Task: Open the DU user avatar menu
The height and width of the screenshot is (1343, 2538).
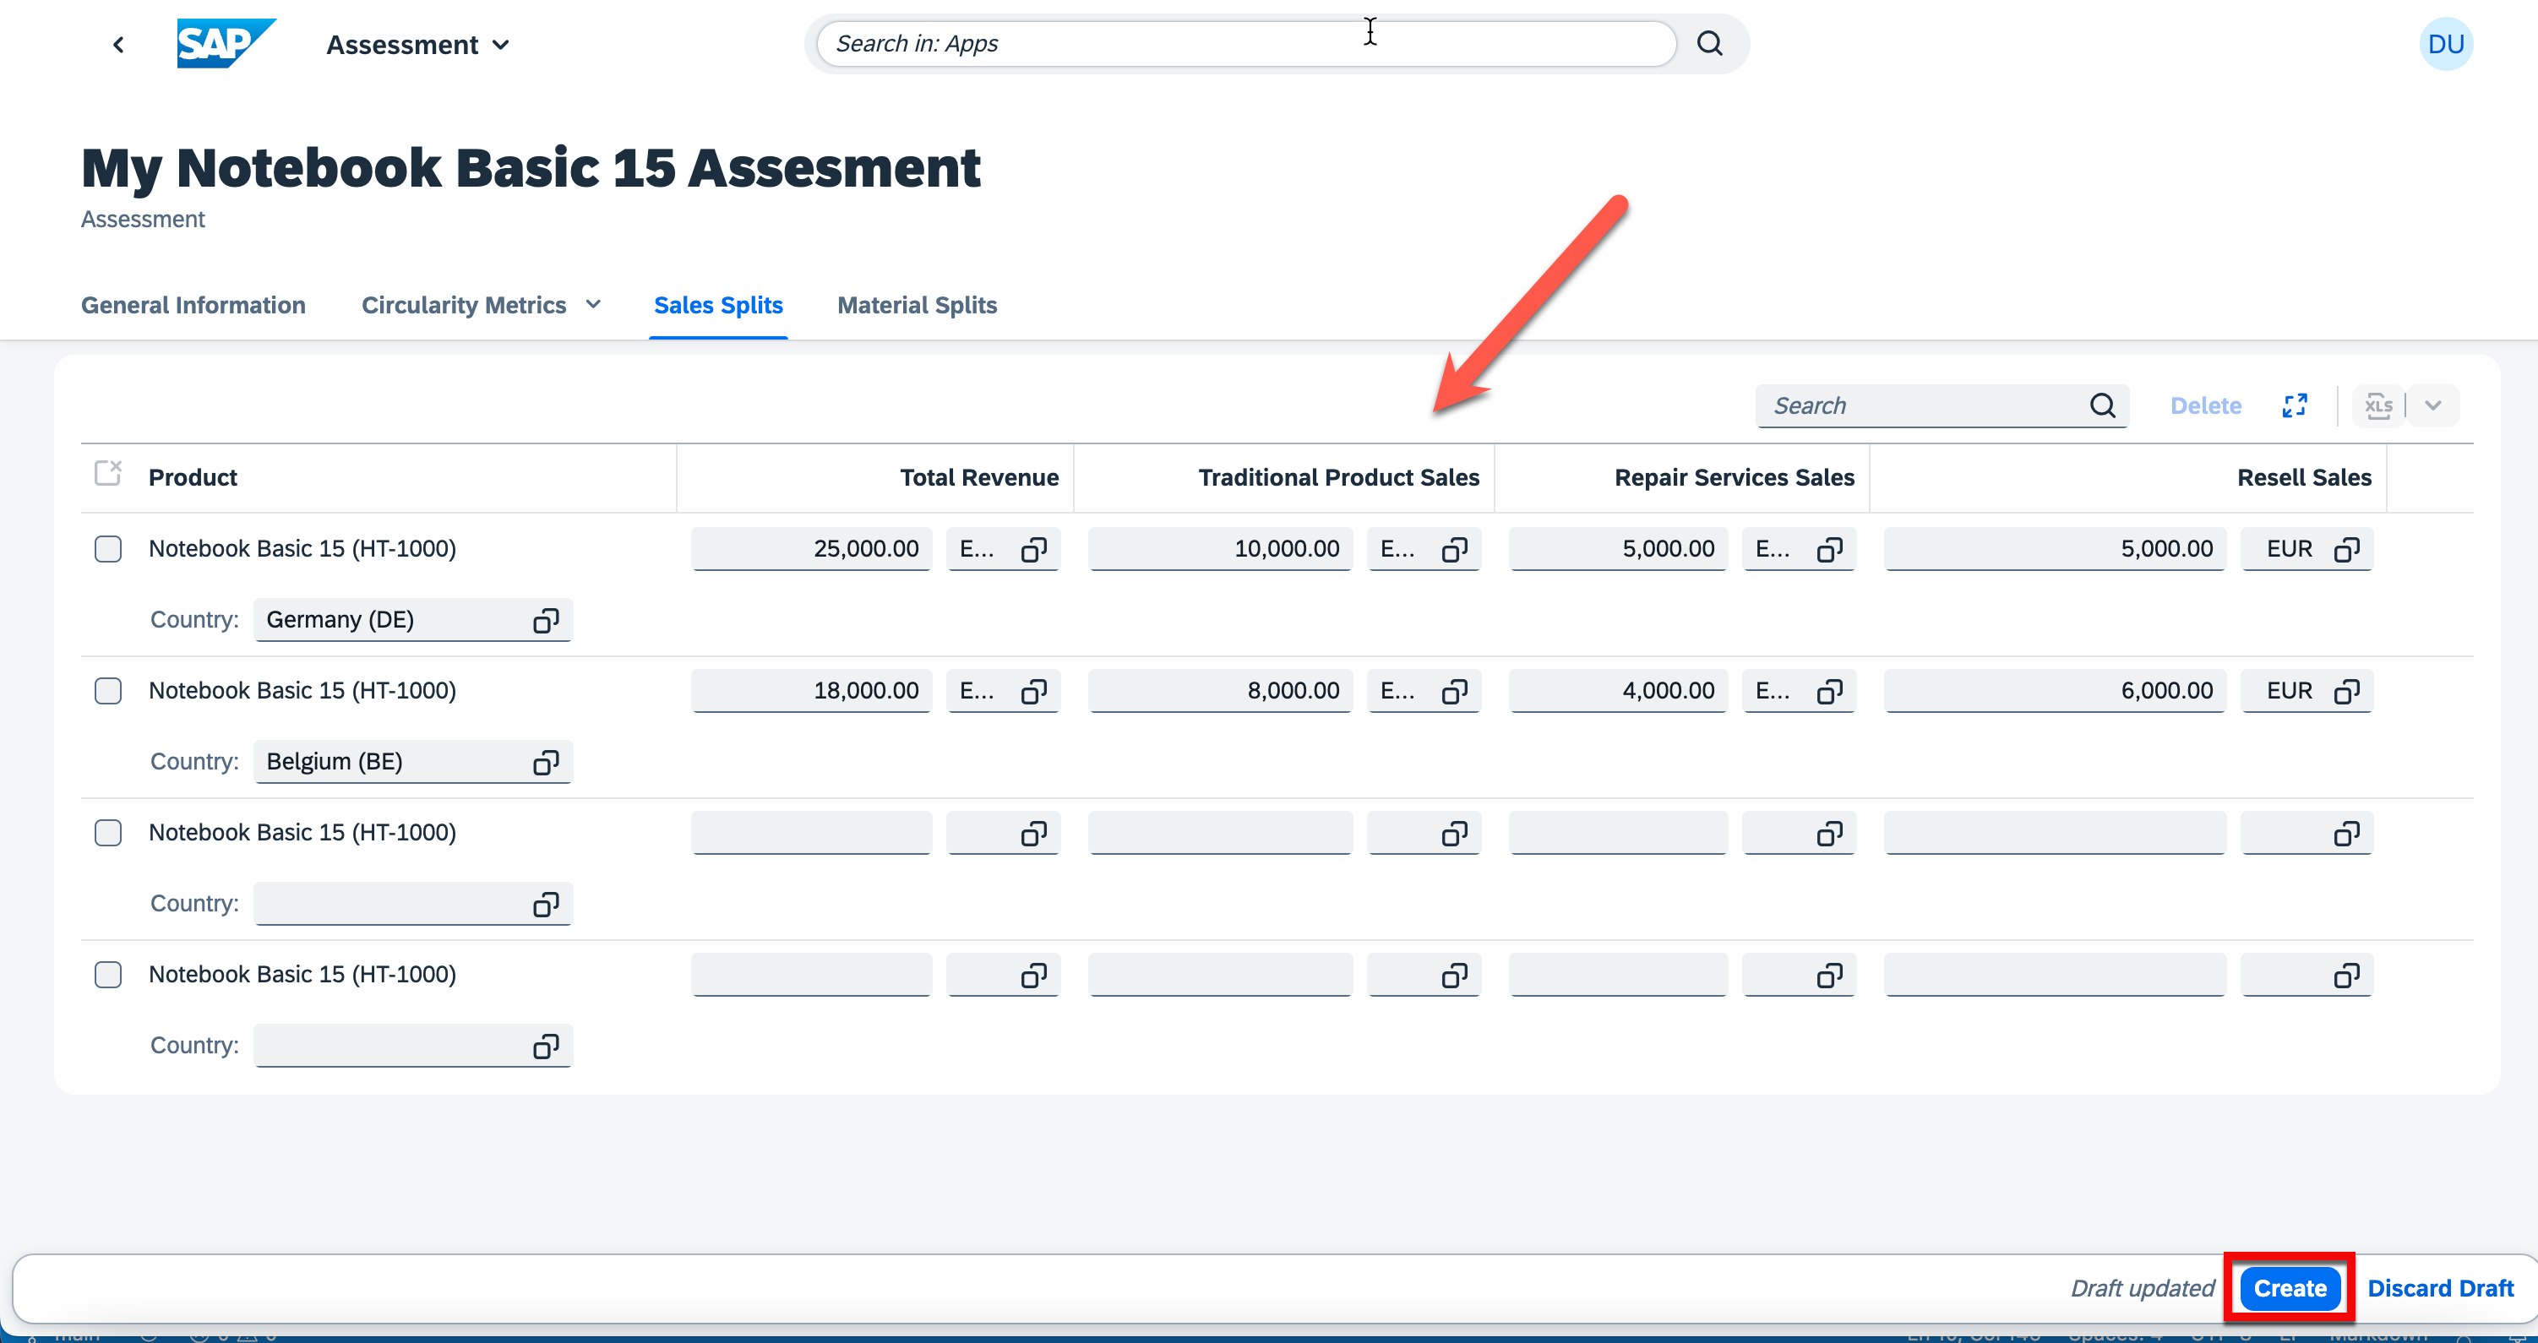Action: pos(2445,43)
